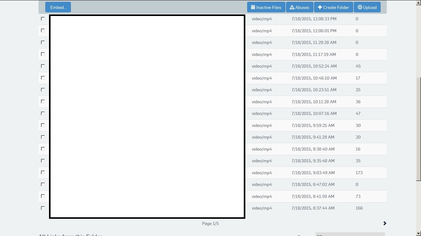Click the vertical scrollbar thumb
Image resolution: width=421 pixels, height=236 pixels.
pos(419,129)
